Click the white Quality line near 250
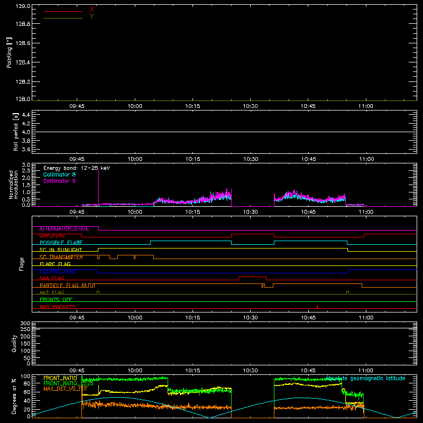The height and width of the screenshot is (423, 423). [x=224, y=328]
